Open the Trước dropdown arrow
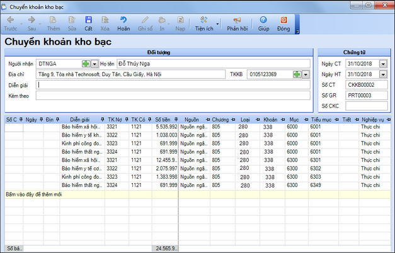 tap(21, 24)
